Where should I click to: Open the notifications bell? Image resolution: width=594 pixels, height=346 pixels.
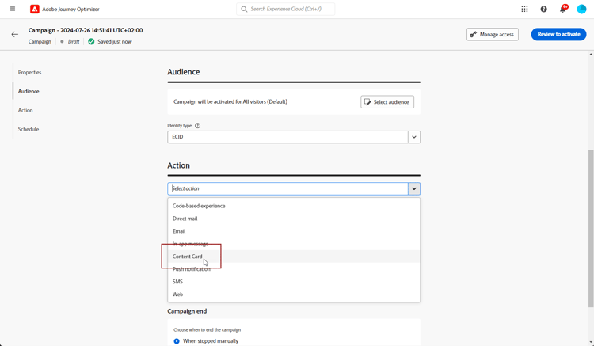tap(563, 10)
